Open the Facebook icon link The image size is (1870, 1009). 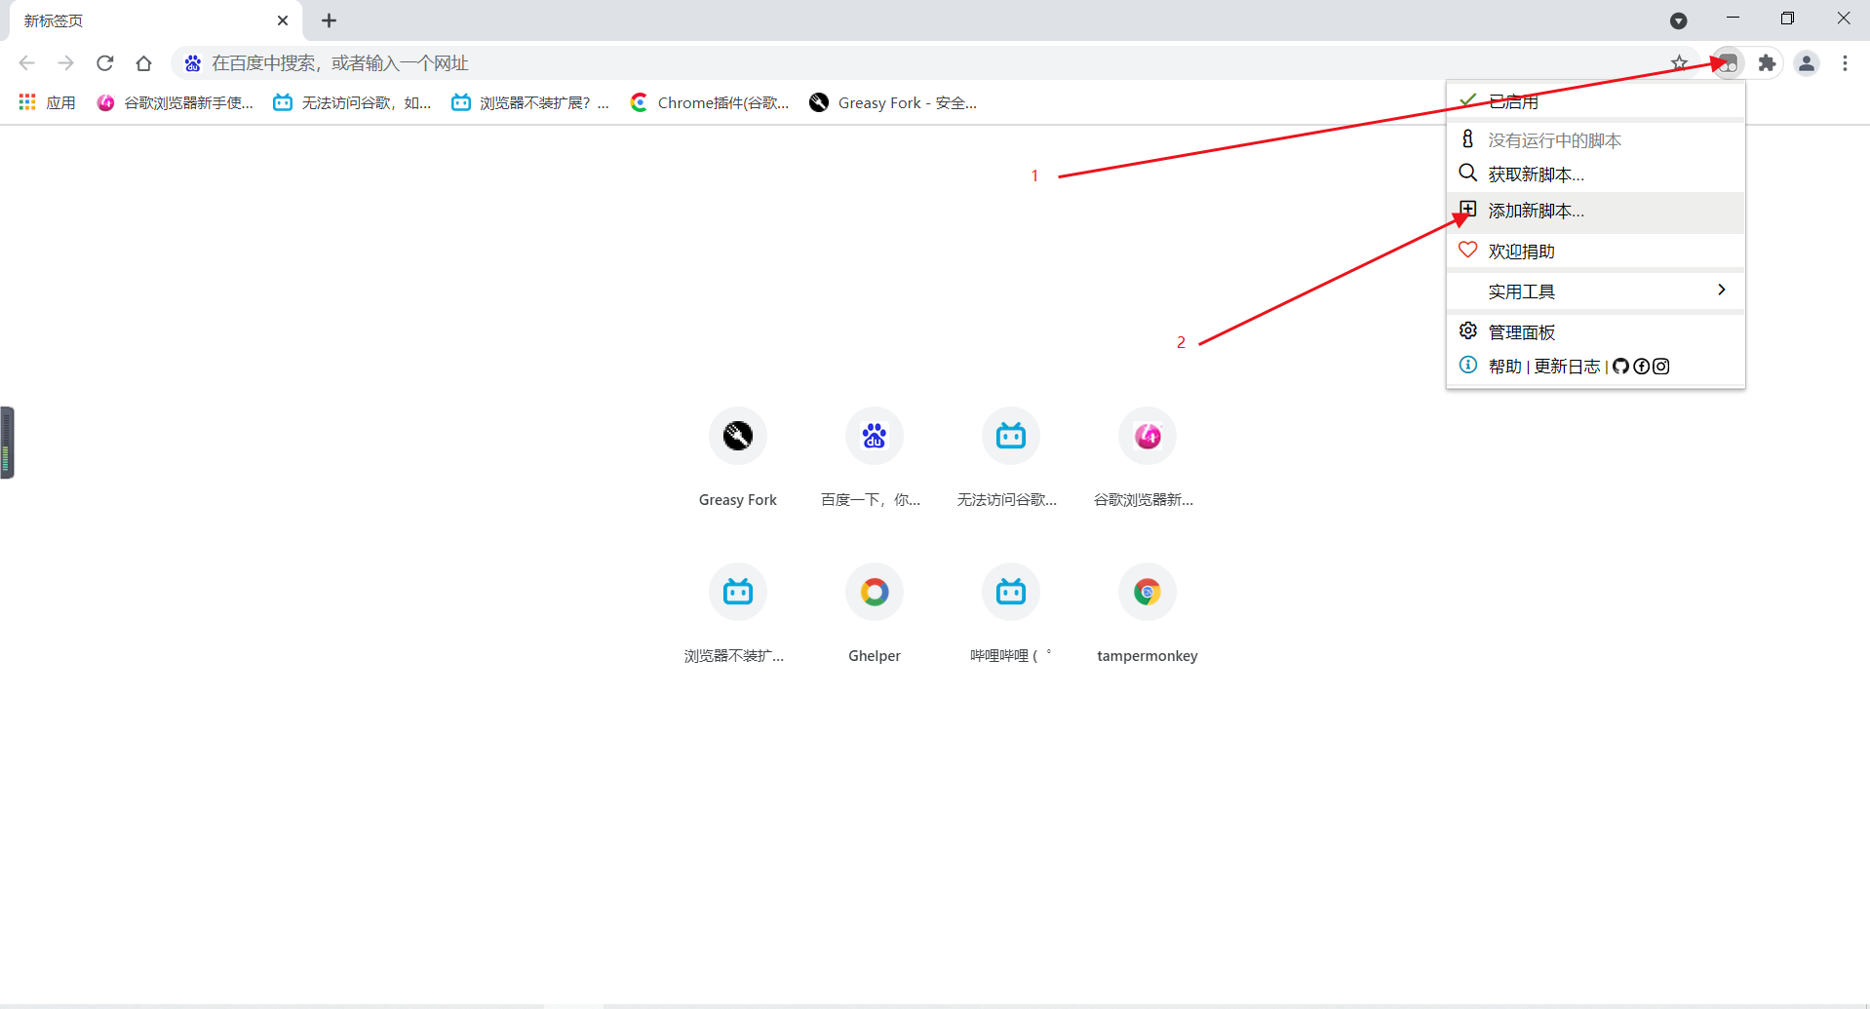coord(1641,367)
